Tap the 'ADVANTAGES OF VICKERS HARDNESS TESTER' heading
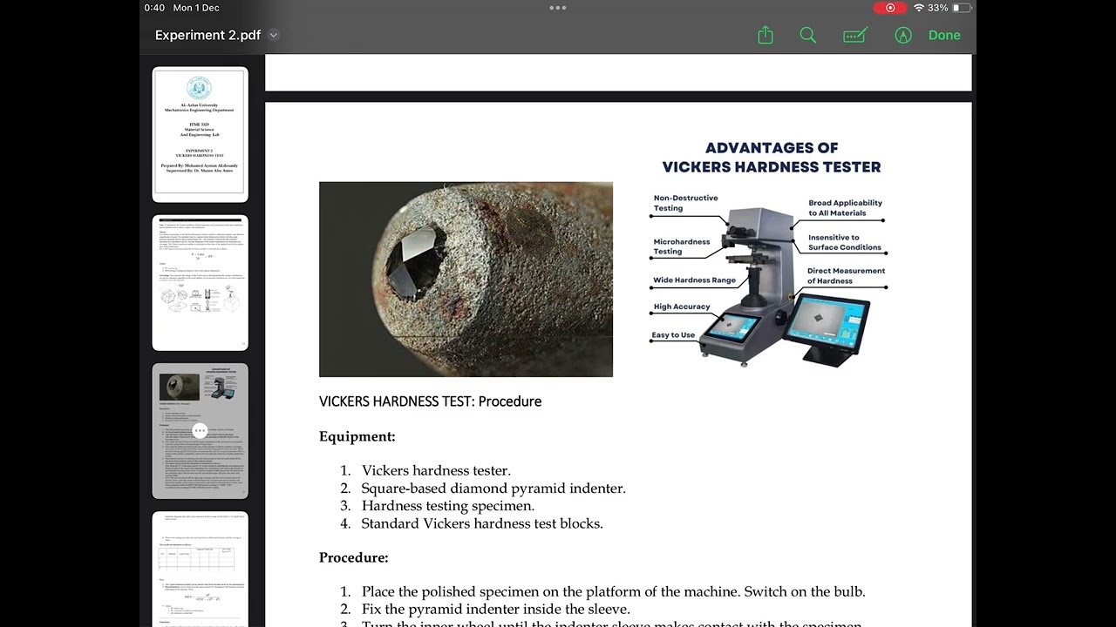1116x627 pixels. (x=772, y=157)
